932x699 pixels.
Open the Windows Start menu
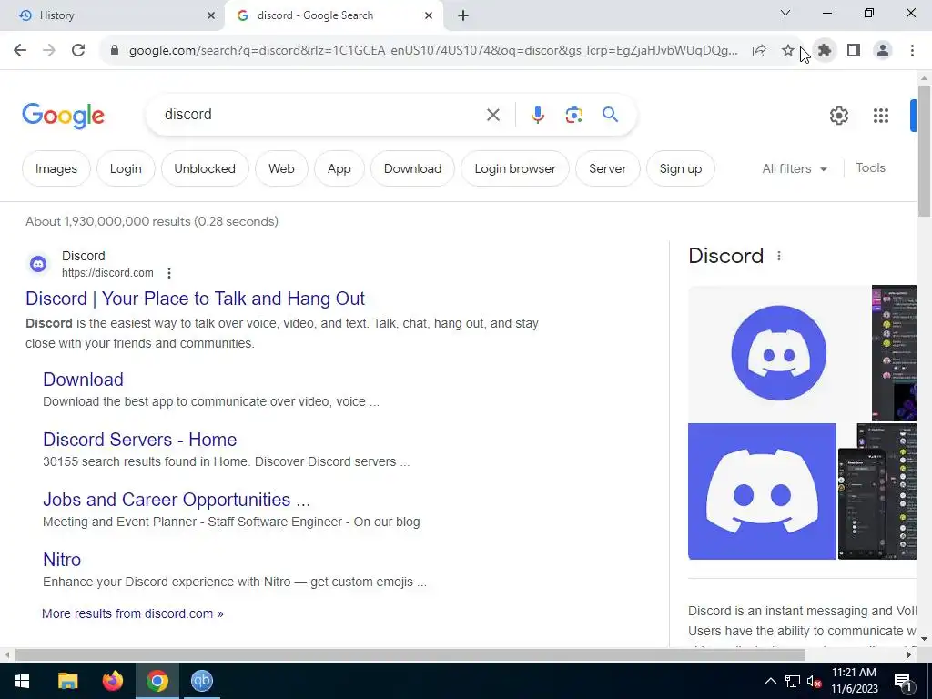[22, 681]
